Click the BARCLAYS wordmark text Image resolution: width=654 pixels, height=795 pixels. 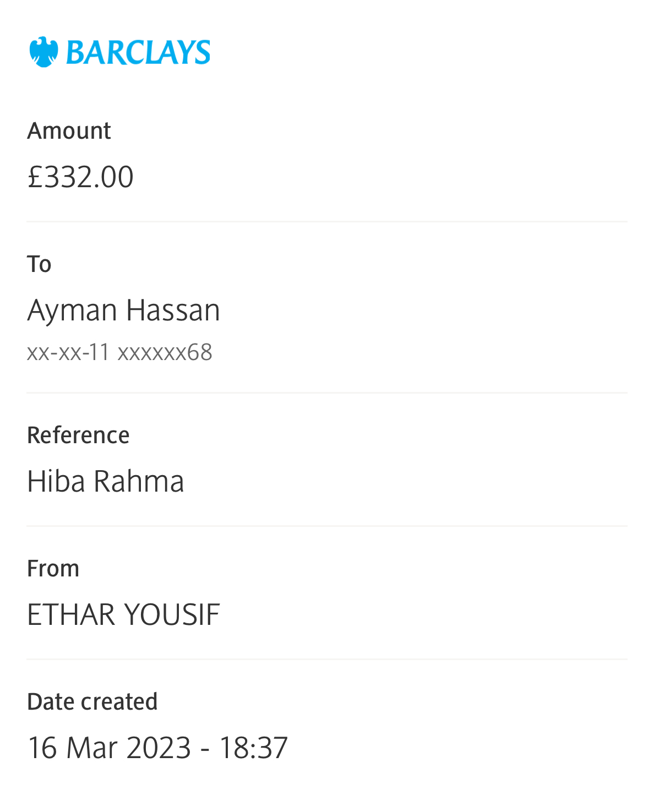[138, 53]
